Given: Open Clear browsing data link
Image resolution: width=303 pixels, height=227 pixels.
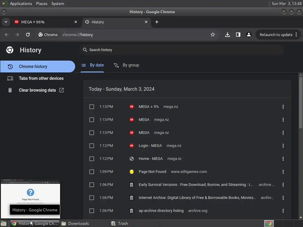Looking at the screenshot, I should pyautogui.click(x=38, y=90).
